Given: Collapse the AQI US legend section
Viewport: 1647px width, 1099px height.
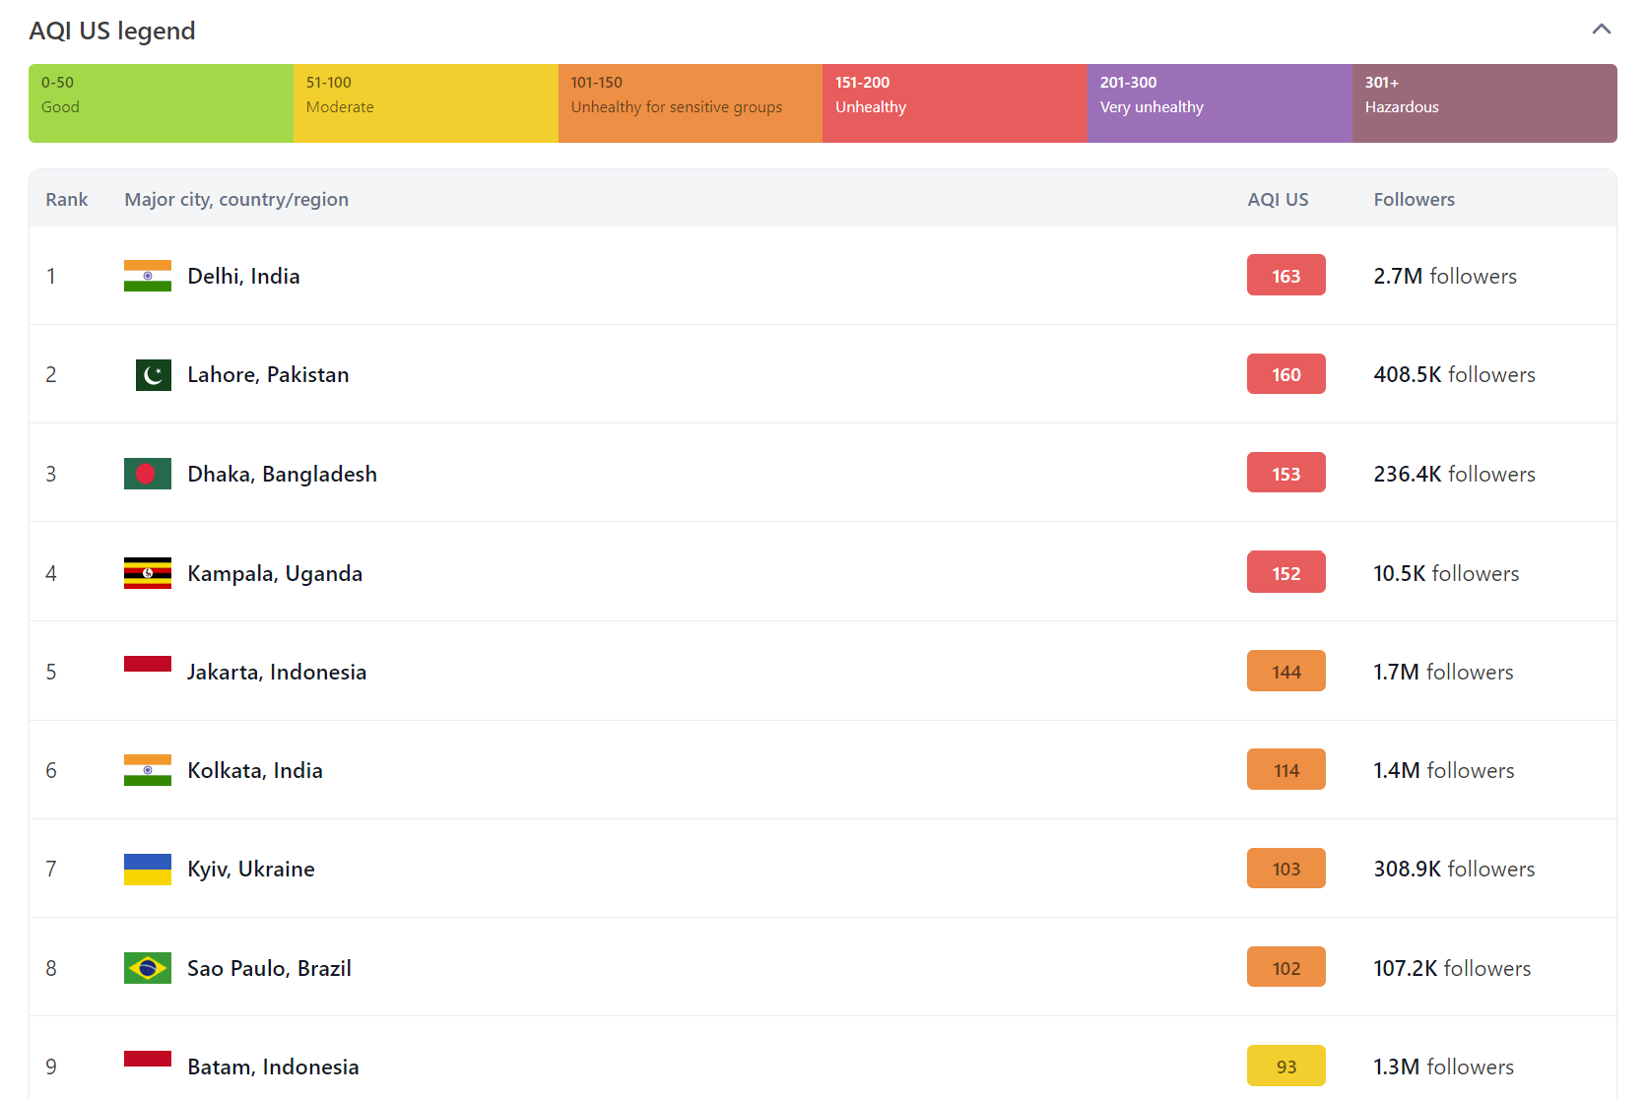Looking at the screenshot, I should 1601,30.
